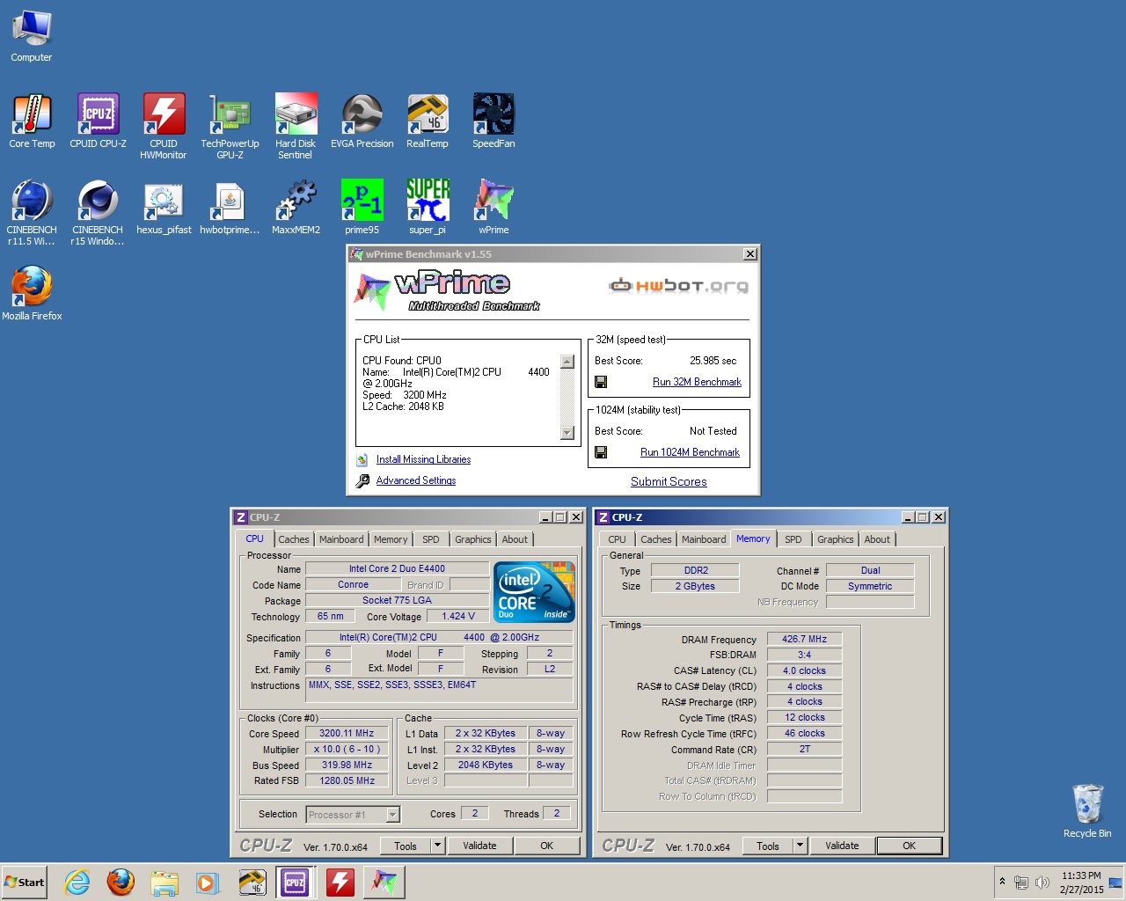Click the save icon next to the 1024M best score
The image size is (1126, 901).
click(601, 452)
